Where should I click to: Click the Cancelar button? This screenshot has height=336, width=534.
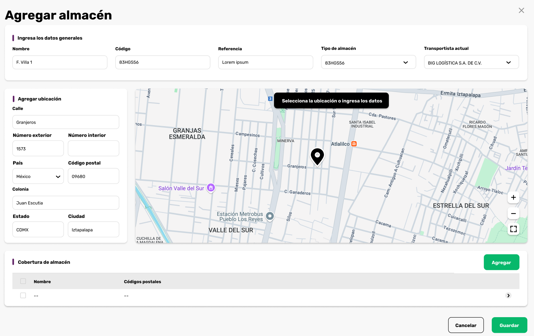pos(466,325)
